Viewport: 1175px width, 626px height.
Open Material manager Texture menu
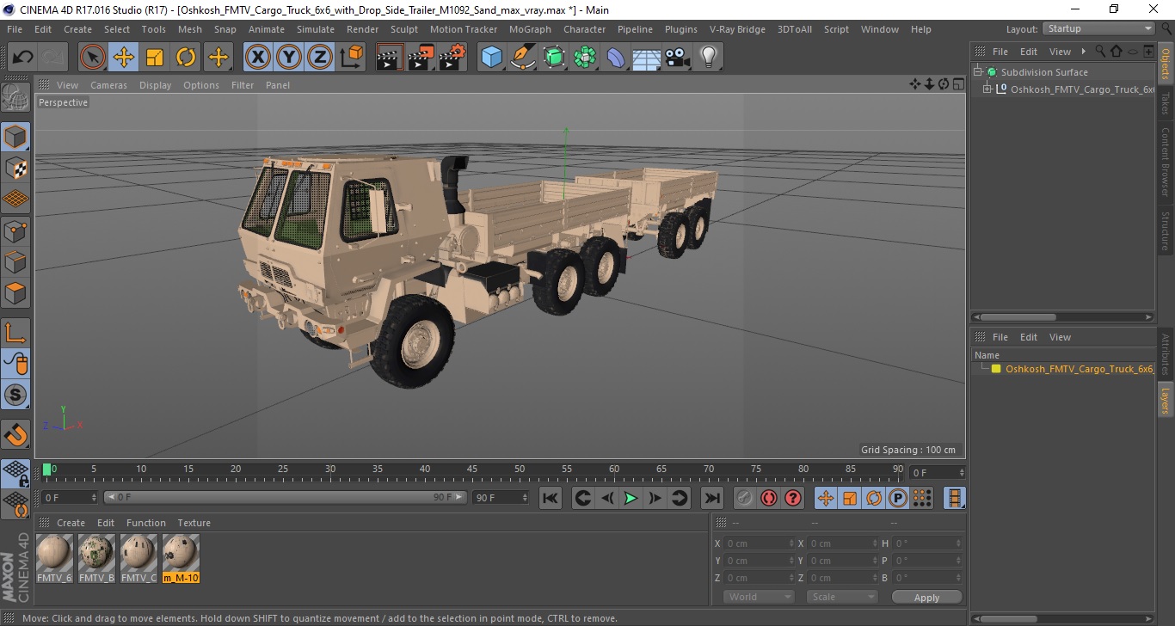(x=194, y=523)
